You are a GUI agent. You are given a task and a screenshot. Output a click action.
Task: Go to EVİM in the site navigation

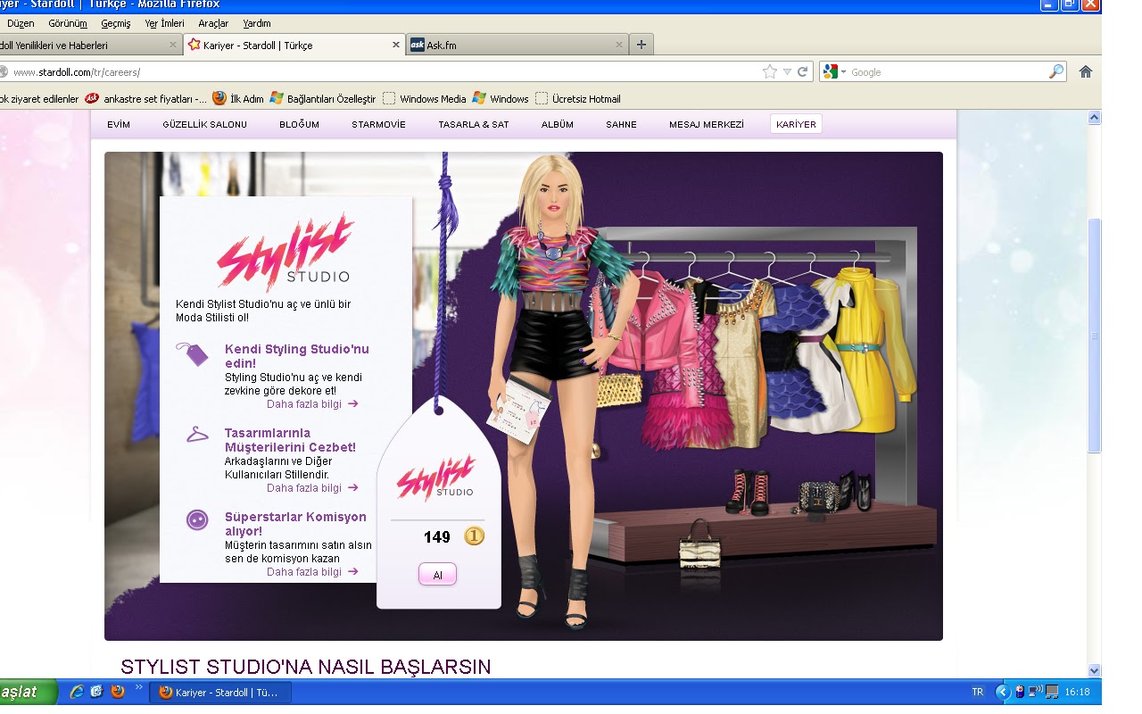click(x=119, y=125)
